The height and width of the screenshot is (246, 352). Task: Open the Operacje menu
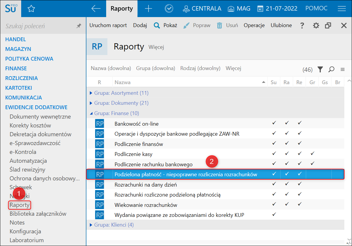point(254,25)
